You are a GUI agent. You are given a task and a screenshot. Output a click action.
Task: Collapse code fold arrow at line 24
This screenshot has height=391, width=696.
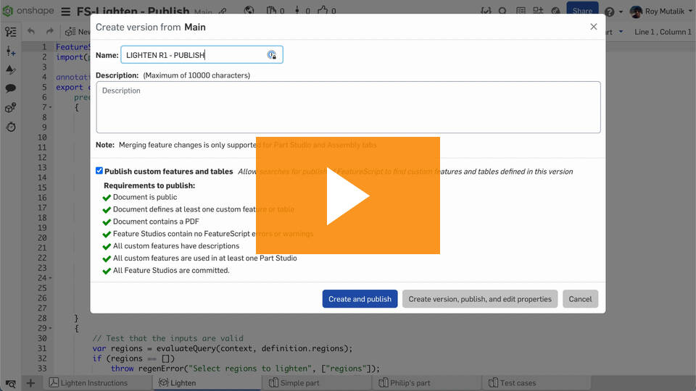pyautogui.click(x=50, y=278)
